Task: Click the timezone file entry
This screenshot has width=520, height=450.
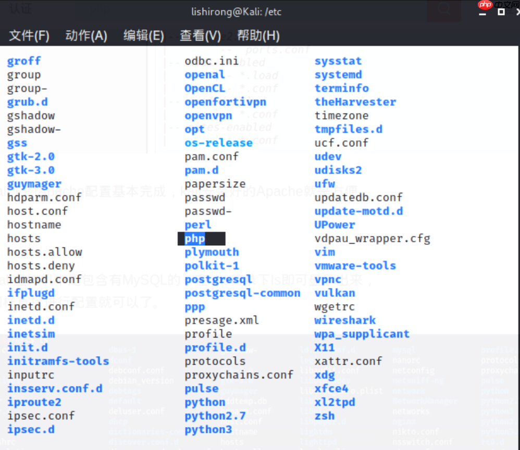Action: [x=342, y=116]
